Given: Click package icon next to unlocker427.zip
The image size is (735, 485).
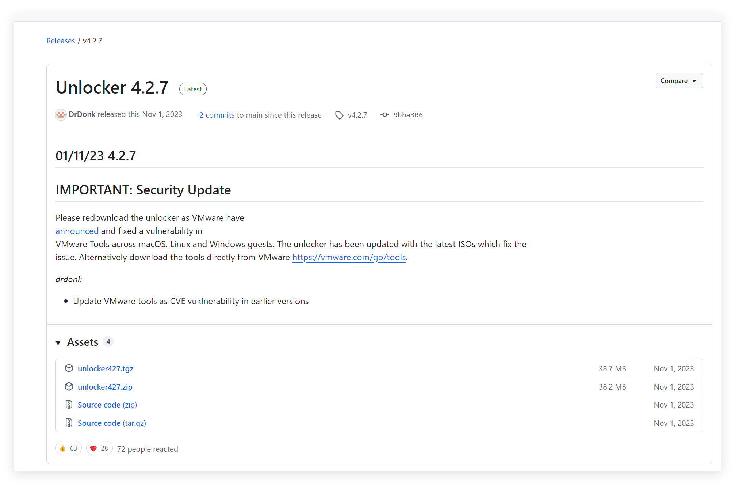Looking at the screenshot, I should click(69, 387).
